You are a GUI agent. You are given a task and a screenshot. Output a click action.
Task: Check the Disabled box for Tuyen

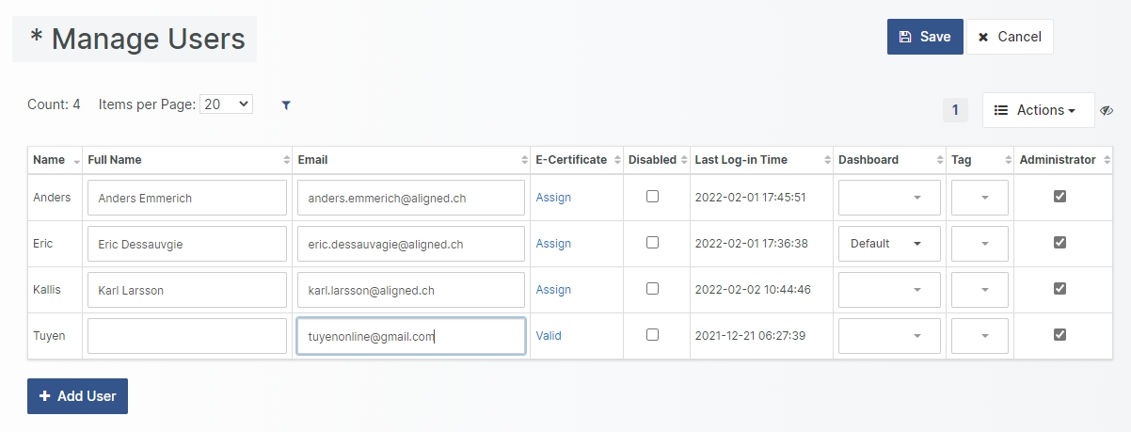652,335
